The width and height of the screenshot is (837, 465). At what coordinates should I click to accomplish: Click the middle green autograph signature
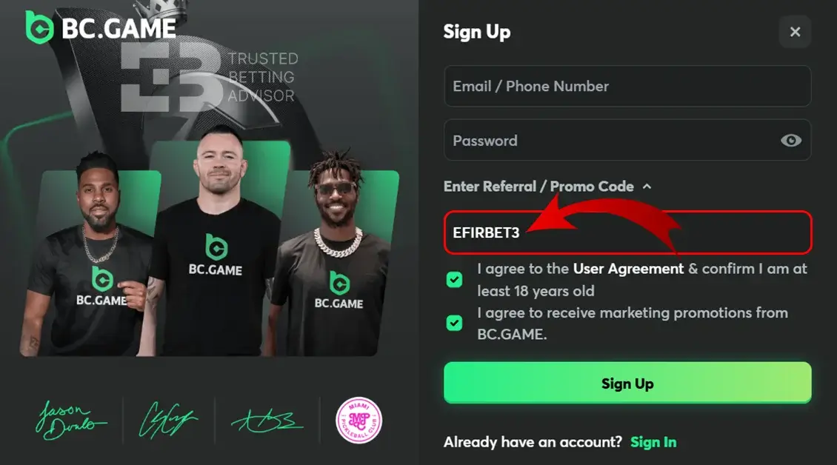(x=167, y=420)
